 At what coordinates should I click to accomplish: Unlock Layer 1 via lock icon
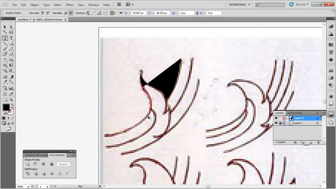coord(280,123)
